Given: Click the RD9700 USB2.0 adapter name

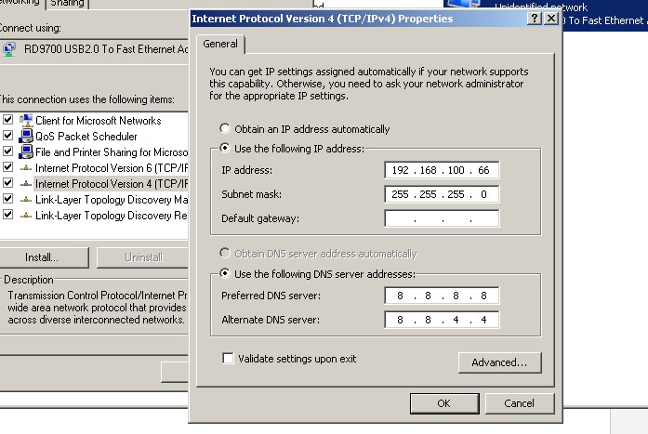Looking at the screenshot, I should click(106, 49).
